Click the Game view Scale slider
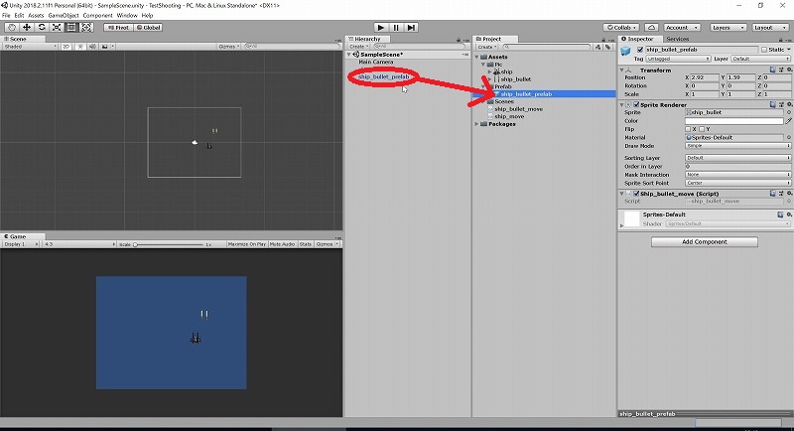The width and height of the screenshot is (794, 431). click(x=169, y=244)
